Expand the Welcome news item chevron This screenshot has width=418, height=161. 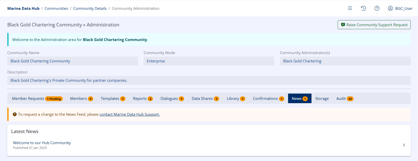404,145
